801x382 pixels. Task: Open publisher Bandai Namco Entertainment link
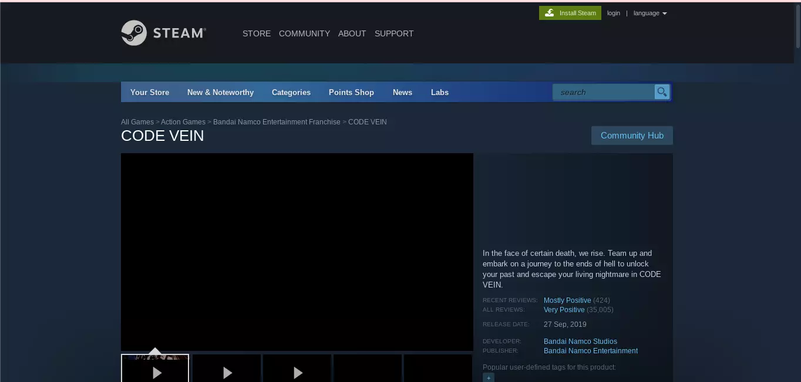[591, 351]
